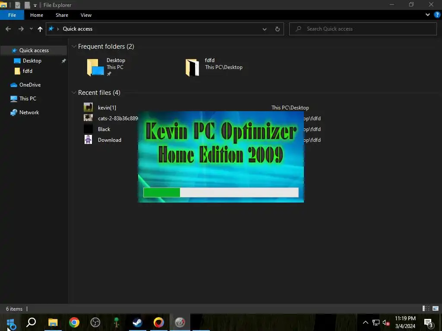Screen dimensions: 442x331
Task: Click the properties icon in title bar
Action: 17,5
